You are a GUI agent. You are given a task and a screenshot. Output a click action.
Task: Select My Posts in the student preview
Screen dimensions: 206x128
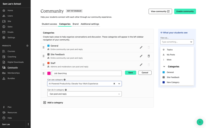171,55
